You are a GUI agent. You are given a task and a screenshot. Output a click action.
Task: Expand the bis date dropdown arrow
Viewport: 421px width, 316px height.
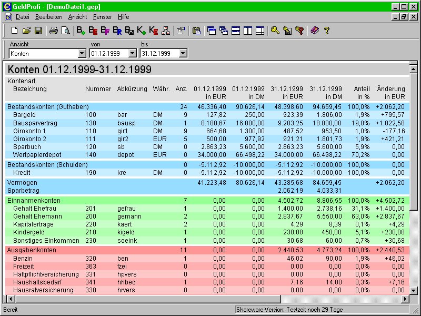(183, 54)
